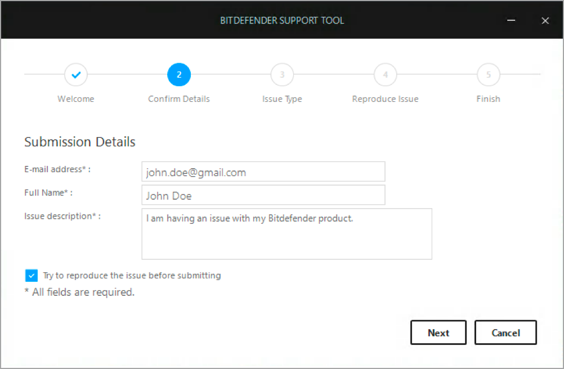564x369 pixels.
Task: Click the '* All fields are required.' note
Action: 79,292
